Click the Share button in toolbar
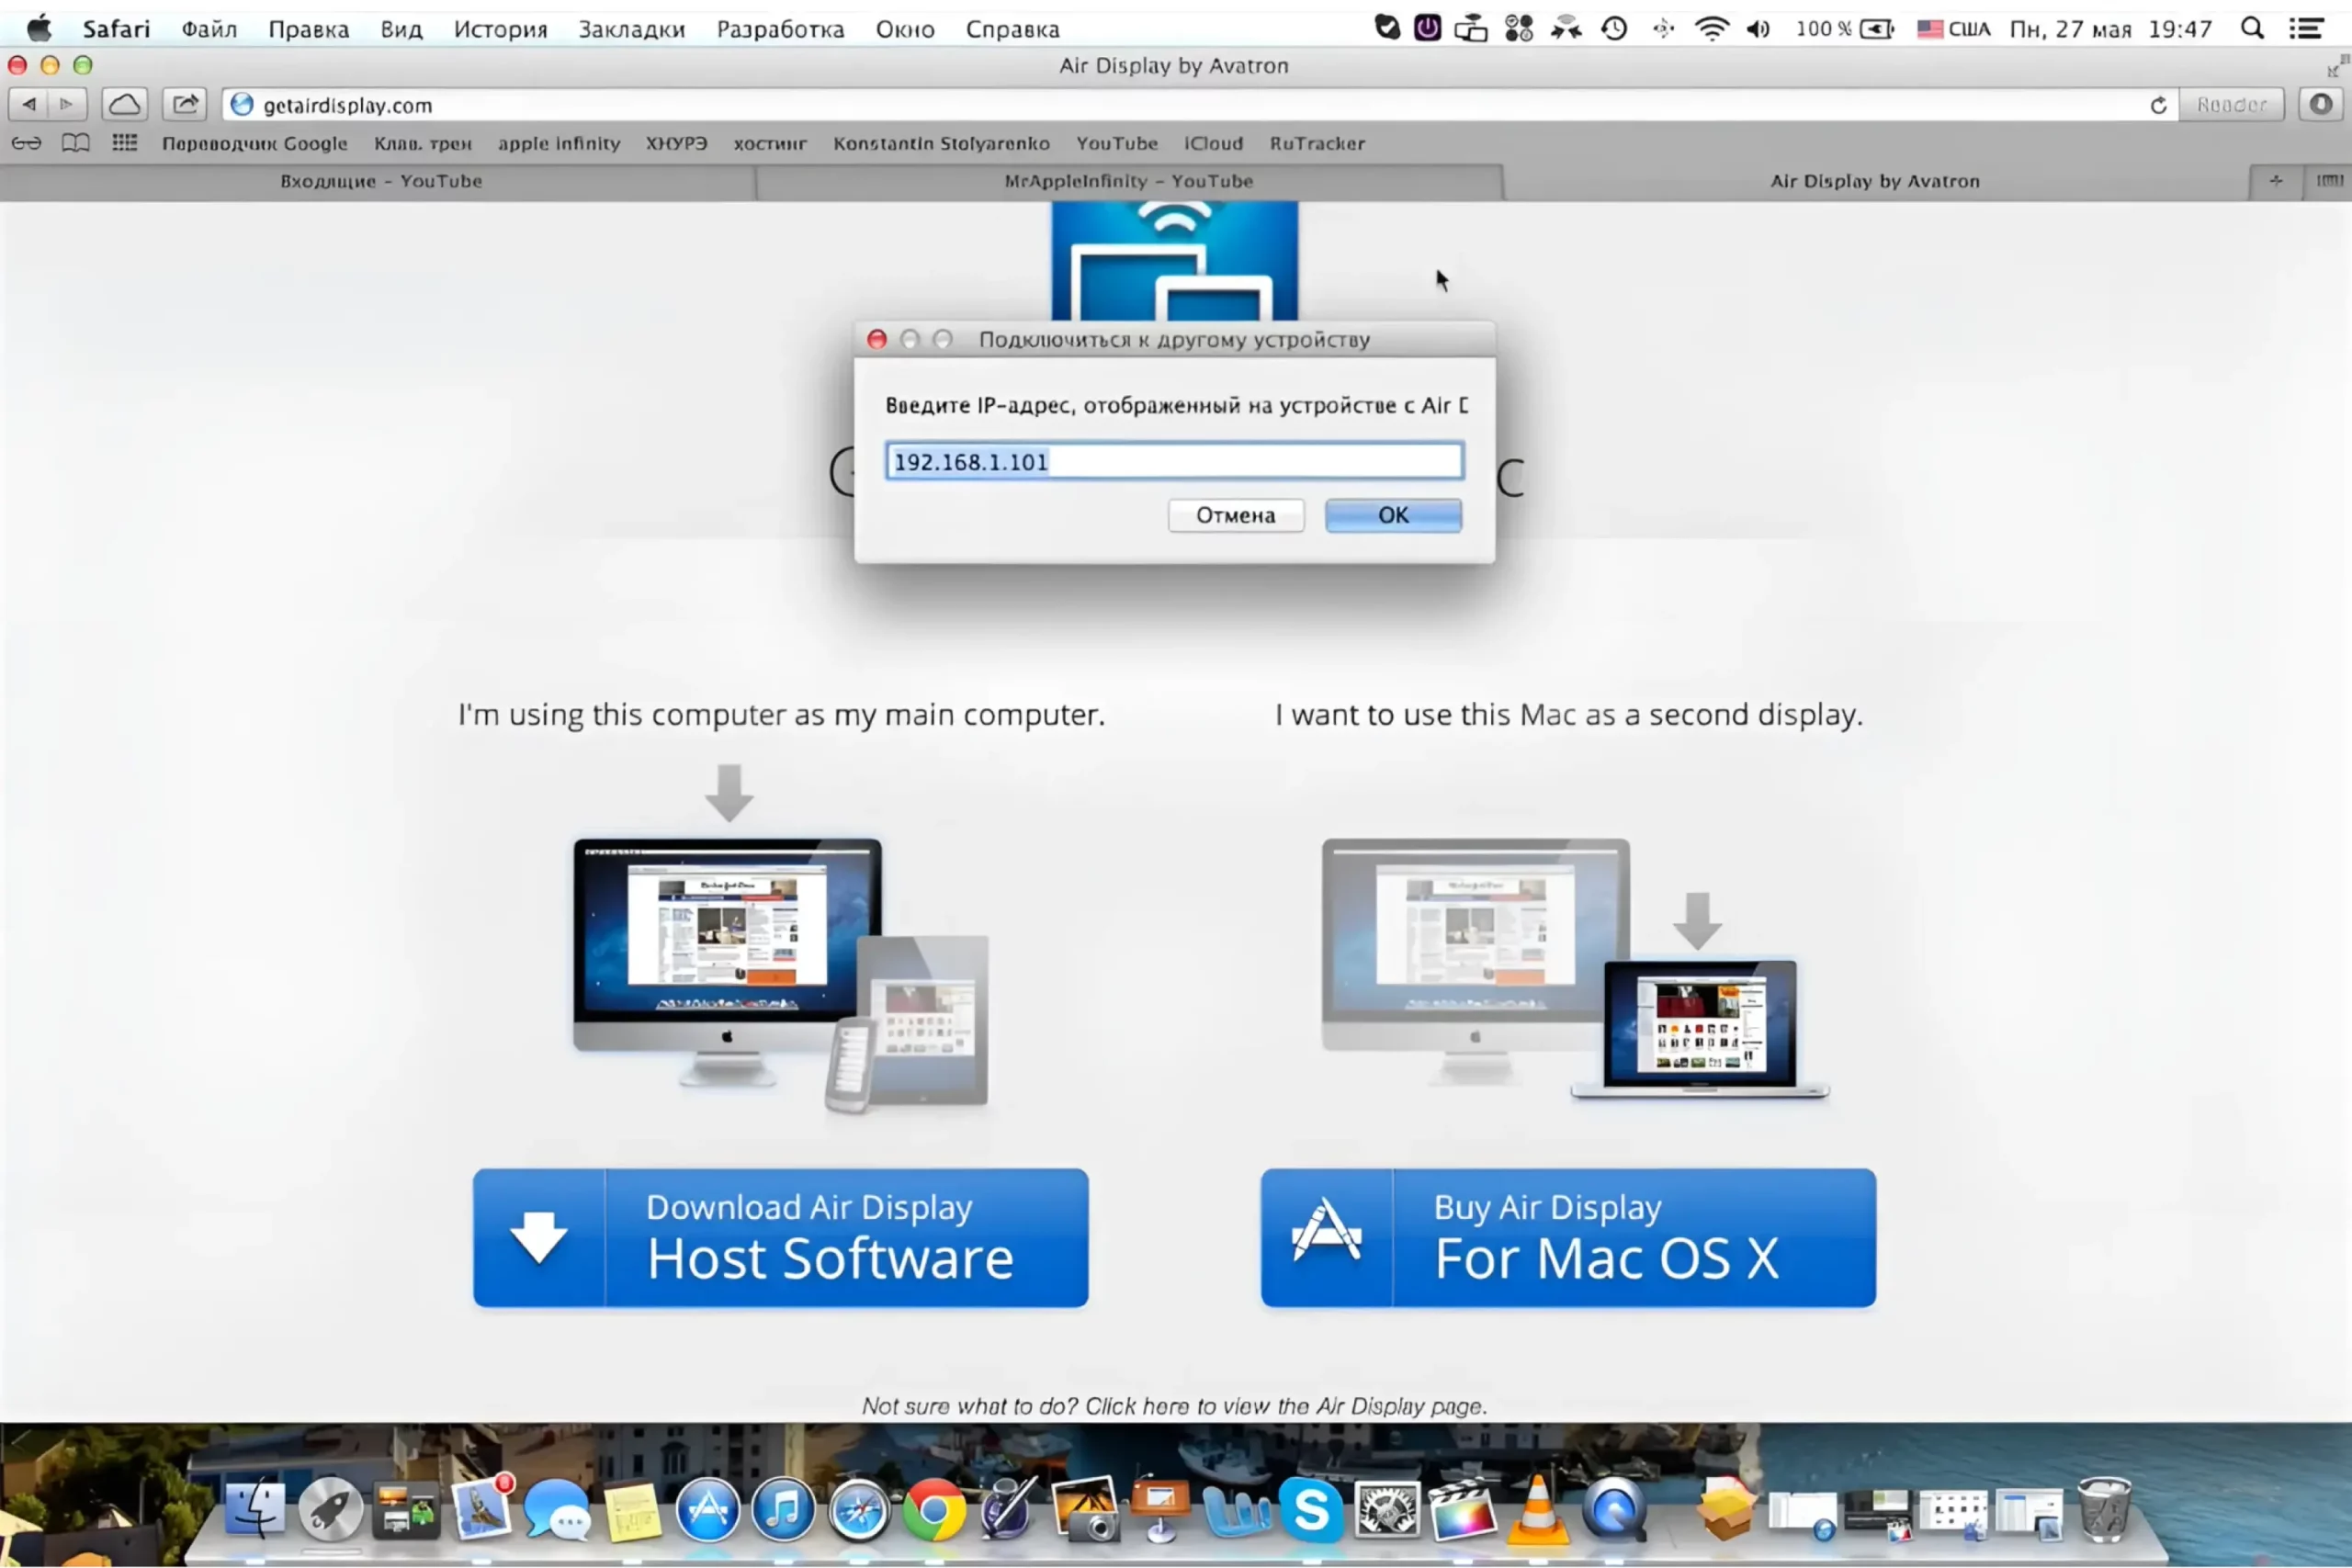Viewport: 2352px width, 1568px height. pos(185,104)
